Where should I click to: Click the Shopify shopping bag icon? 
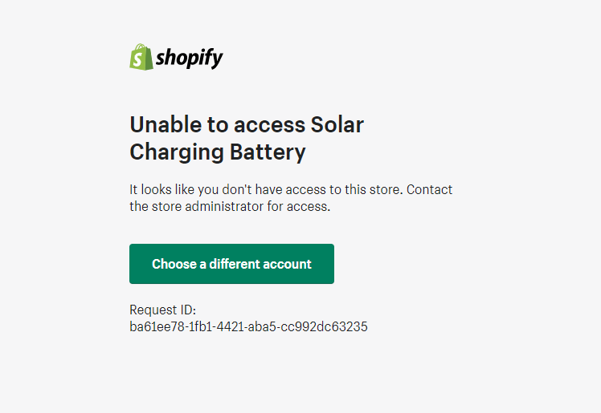pyautogui.click(x=141, y=57)
